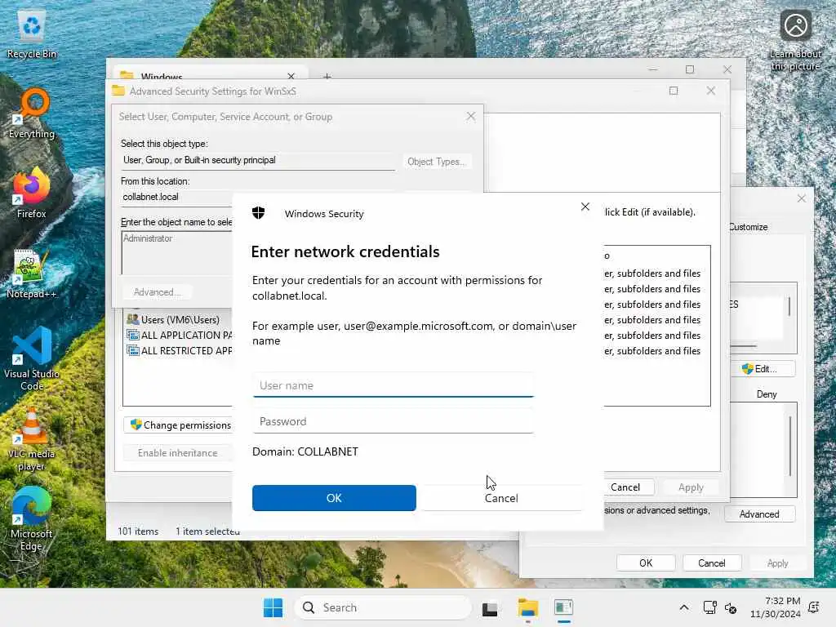836x627 pixels.
Task: Click the taskbar Search box
Action: click(x=383, y=607)
